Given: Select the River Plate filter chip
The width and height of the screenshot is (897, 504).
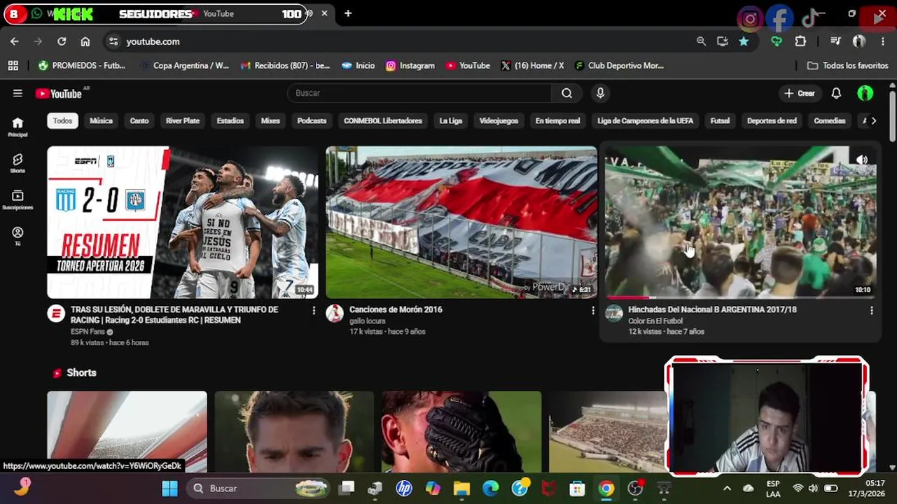Looking at the screenshot, I should click(x=183, y=120).
